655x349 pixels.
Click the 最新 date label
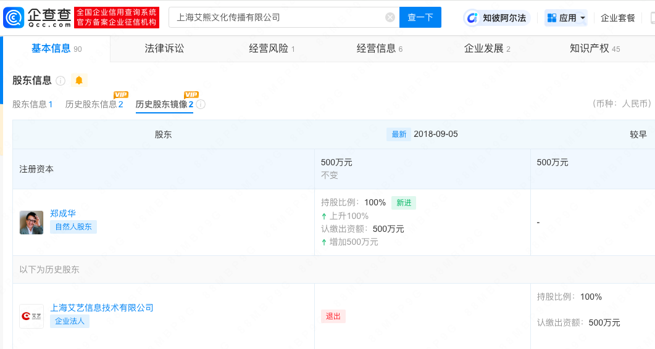coord(399,134)
